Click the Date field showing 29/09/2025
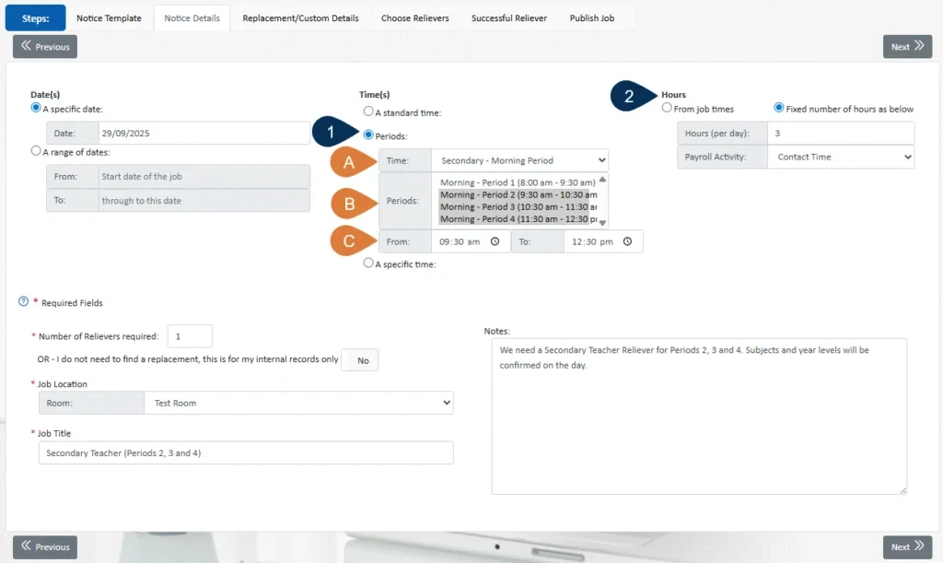 (204, 133)
